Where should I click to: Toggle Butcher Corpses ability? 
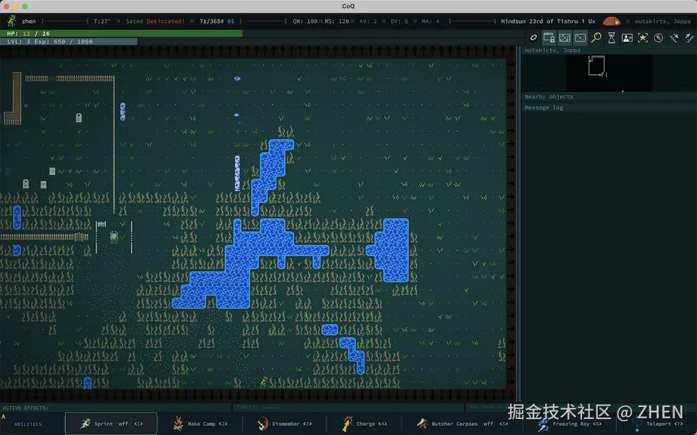(x=462, y=423)
